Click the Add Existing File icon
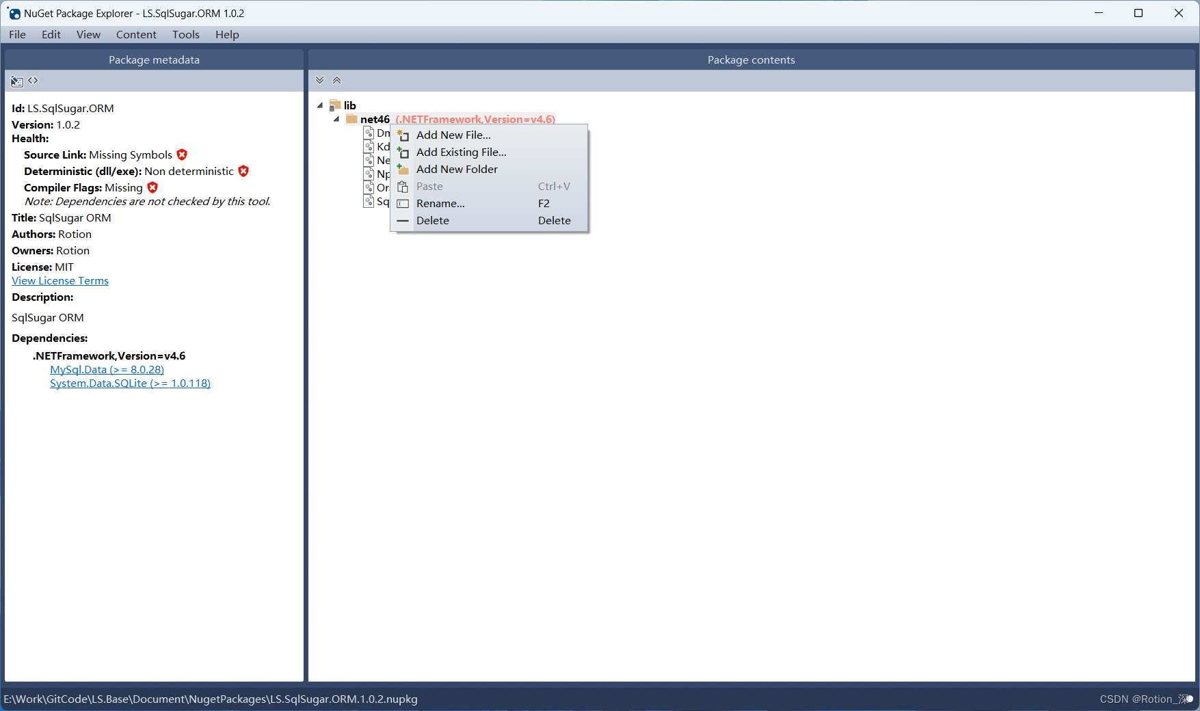Image resolution: width=1200 pixels, height=711 pixels. [x=403, y=152]
